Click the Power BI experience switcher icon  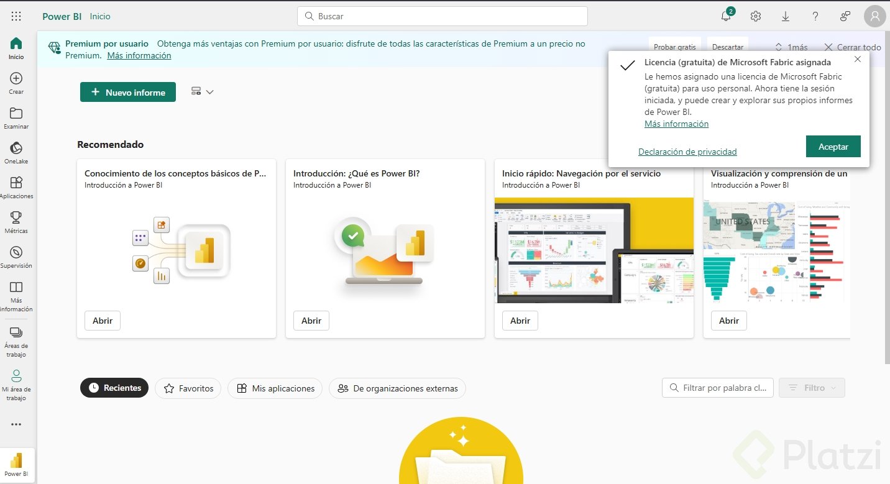click(17, 465)
